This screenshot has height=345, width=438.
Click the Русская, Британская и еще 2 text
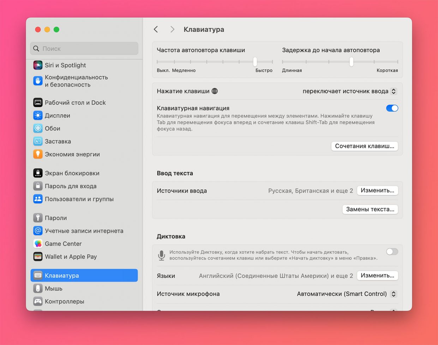tap(311, 190)
